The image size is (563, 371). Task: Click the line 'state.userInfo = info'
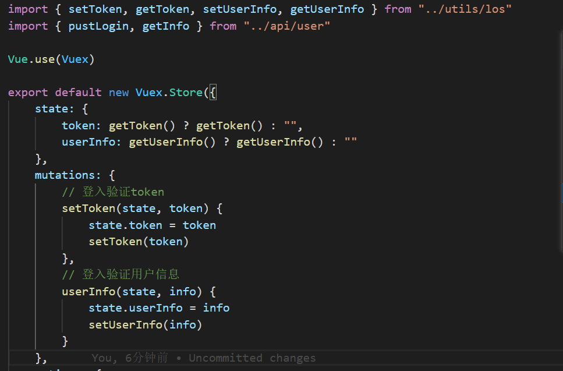click(159, 308)
